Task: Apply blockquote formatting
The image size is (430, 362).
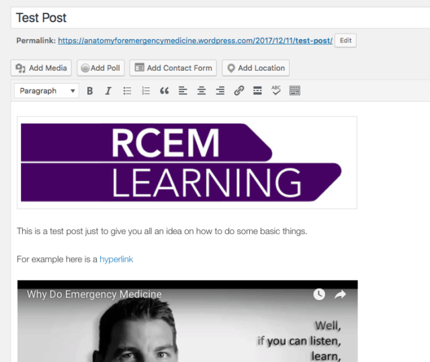Action: [164, 91]
